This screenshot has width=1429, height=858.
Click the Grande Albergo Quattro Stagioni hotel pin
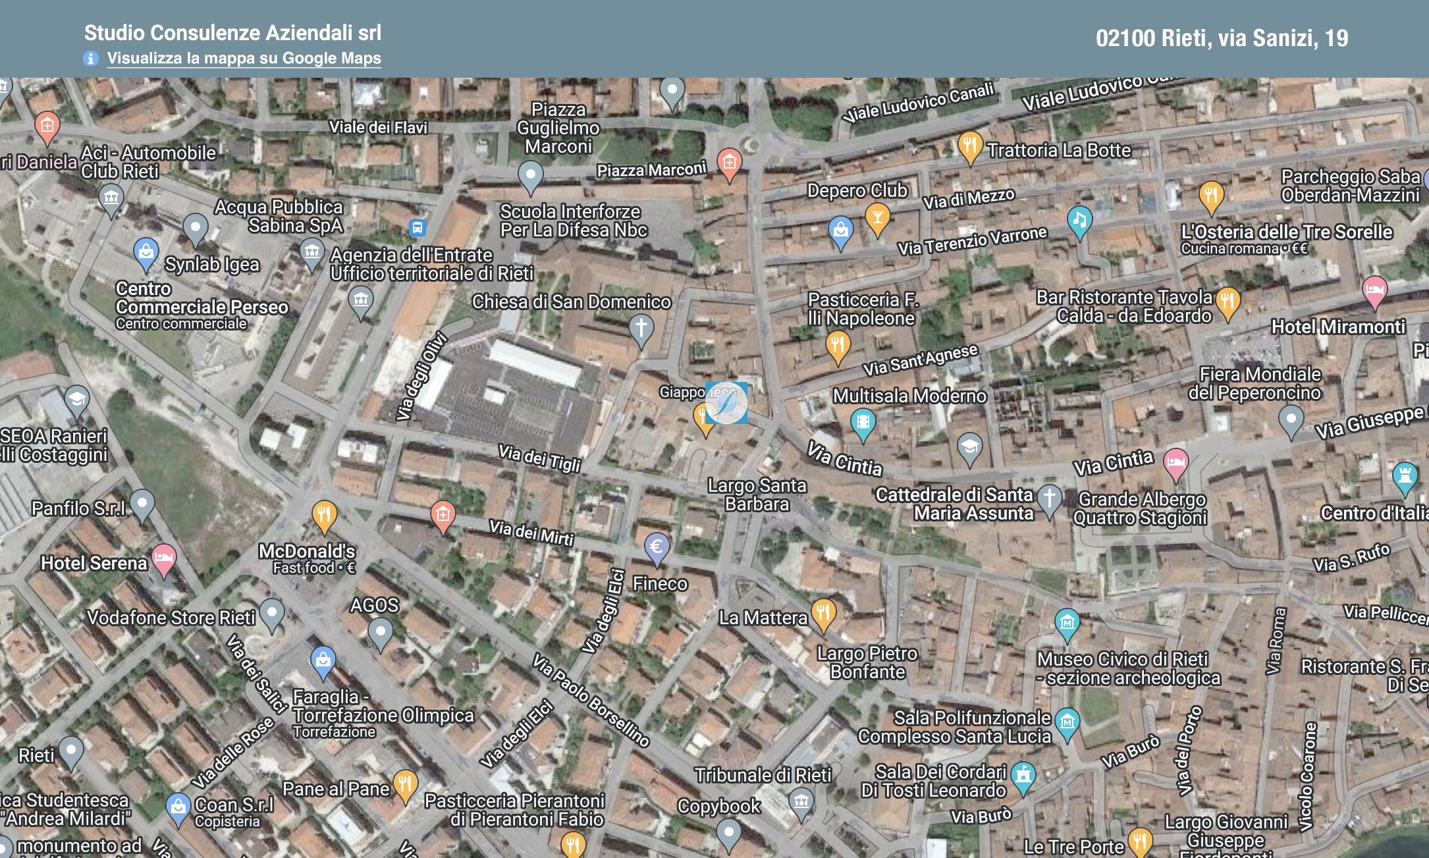[x=1175, y=464]
